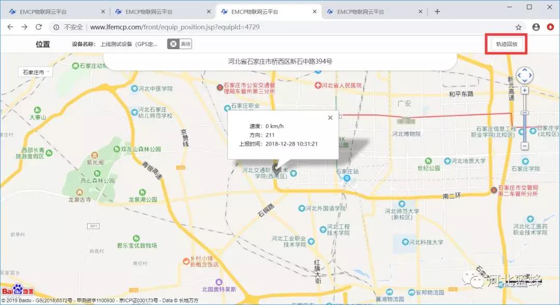Viewport: 560px width, 305px height.
Task: Click the 石家庄站 railway station marker
Action: tap(346, 178)
